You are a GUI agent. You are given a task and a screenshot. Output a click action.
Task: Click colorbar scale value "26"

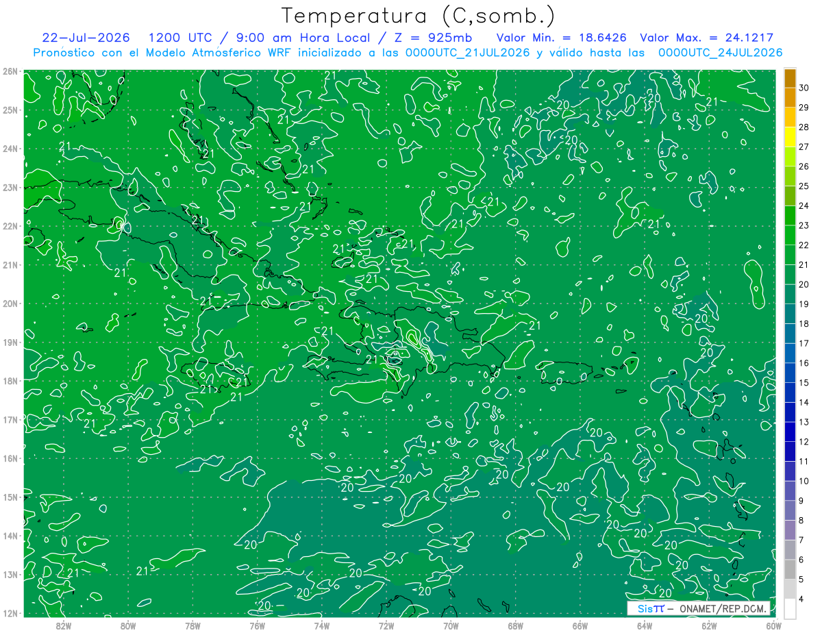click(804, 166)
